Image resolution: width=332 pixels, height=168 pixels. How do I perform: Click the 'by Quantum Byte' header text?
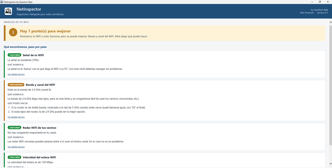[319, 10]
